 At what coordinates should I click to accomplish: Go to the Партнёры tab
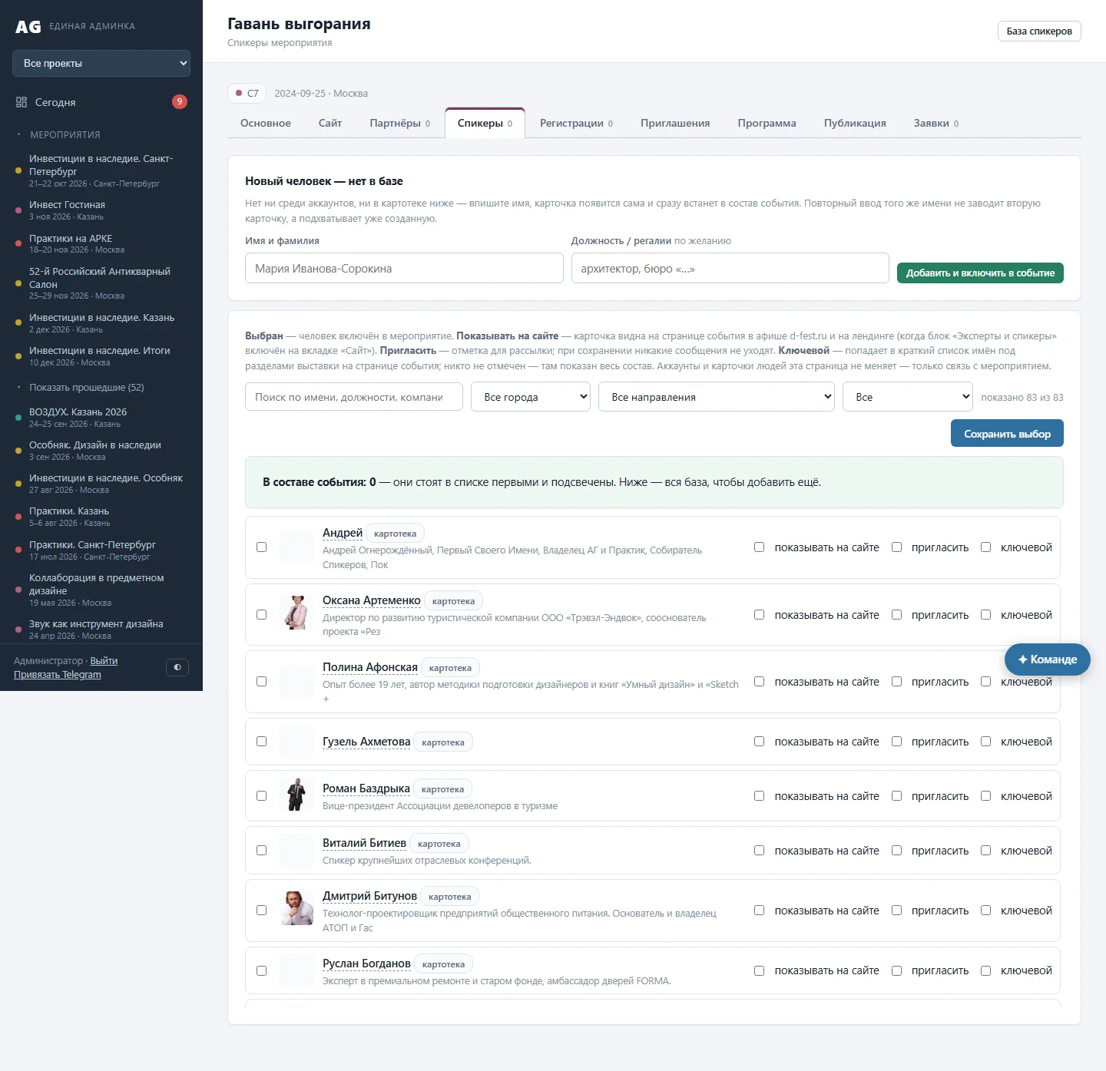point(400,124)
